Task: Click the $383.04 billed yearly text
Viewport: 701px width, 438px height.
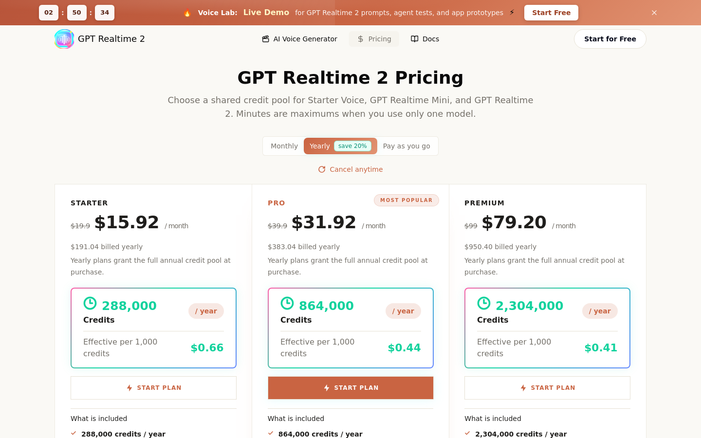Action: point(304,247)
